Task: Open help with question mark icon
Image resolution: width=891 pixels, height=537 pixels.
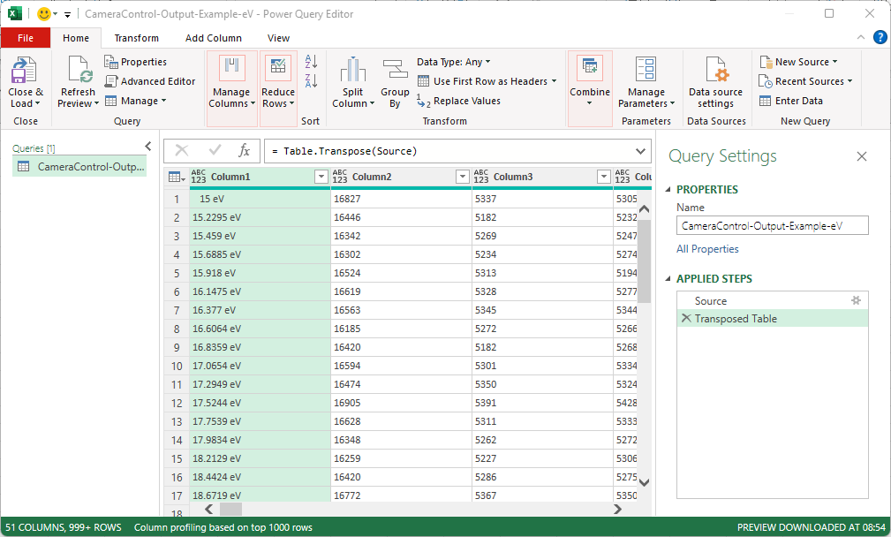Action: tap(880, 37)
